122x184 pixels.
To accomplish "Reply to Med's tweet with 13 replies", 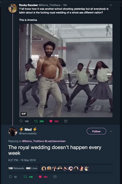I will [x=10, y=177].
